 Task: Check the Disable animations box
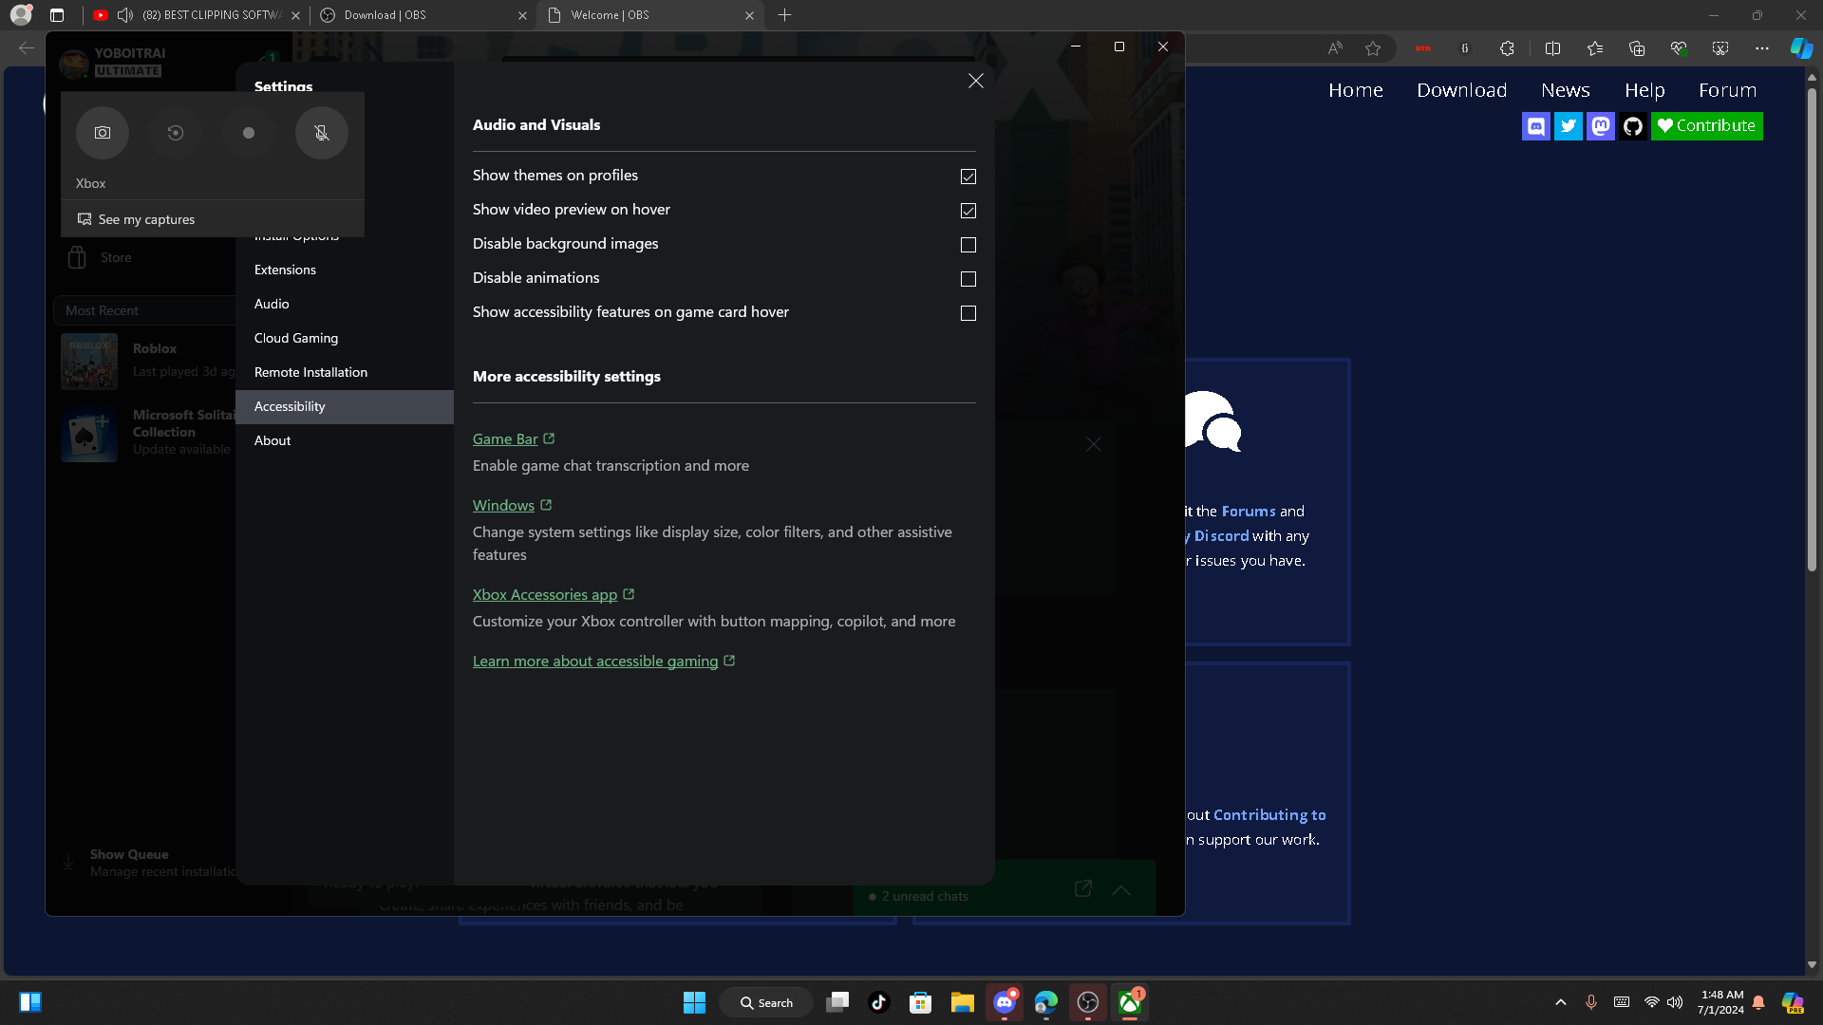[x=968, y=279]
